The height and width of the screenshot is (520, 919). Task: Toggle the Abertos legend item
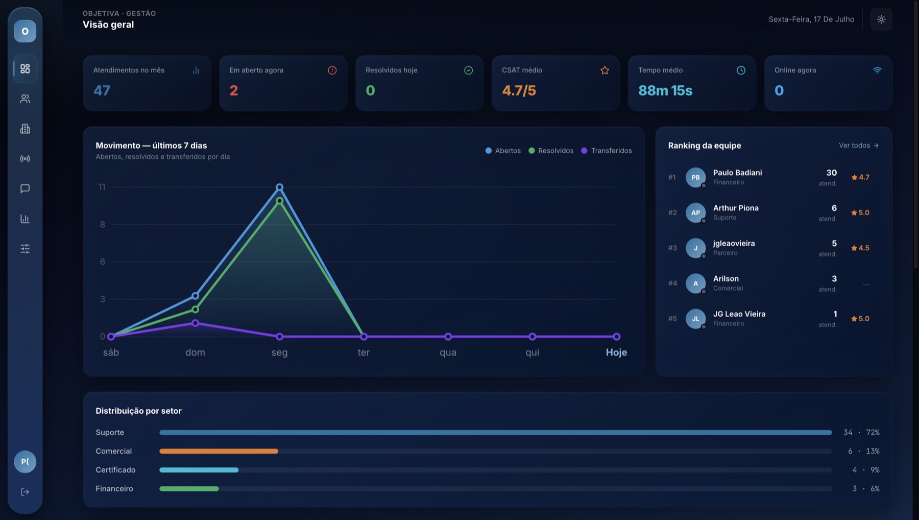pos(503,151)
